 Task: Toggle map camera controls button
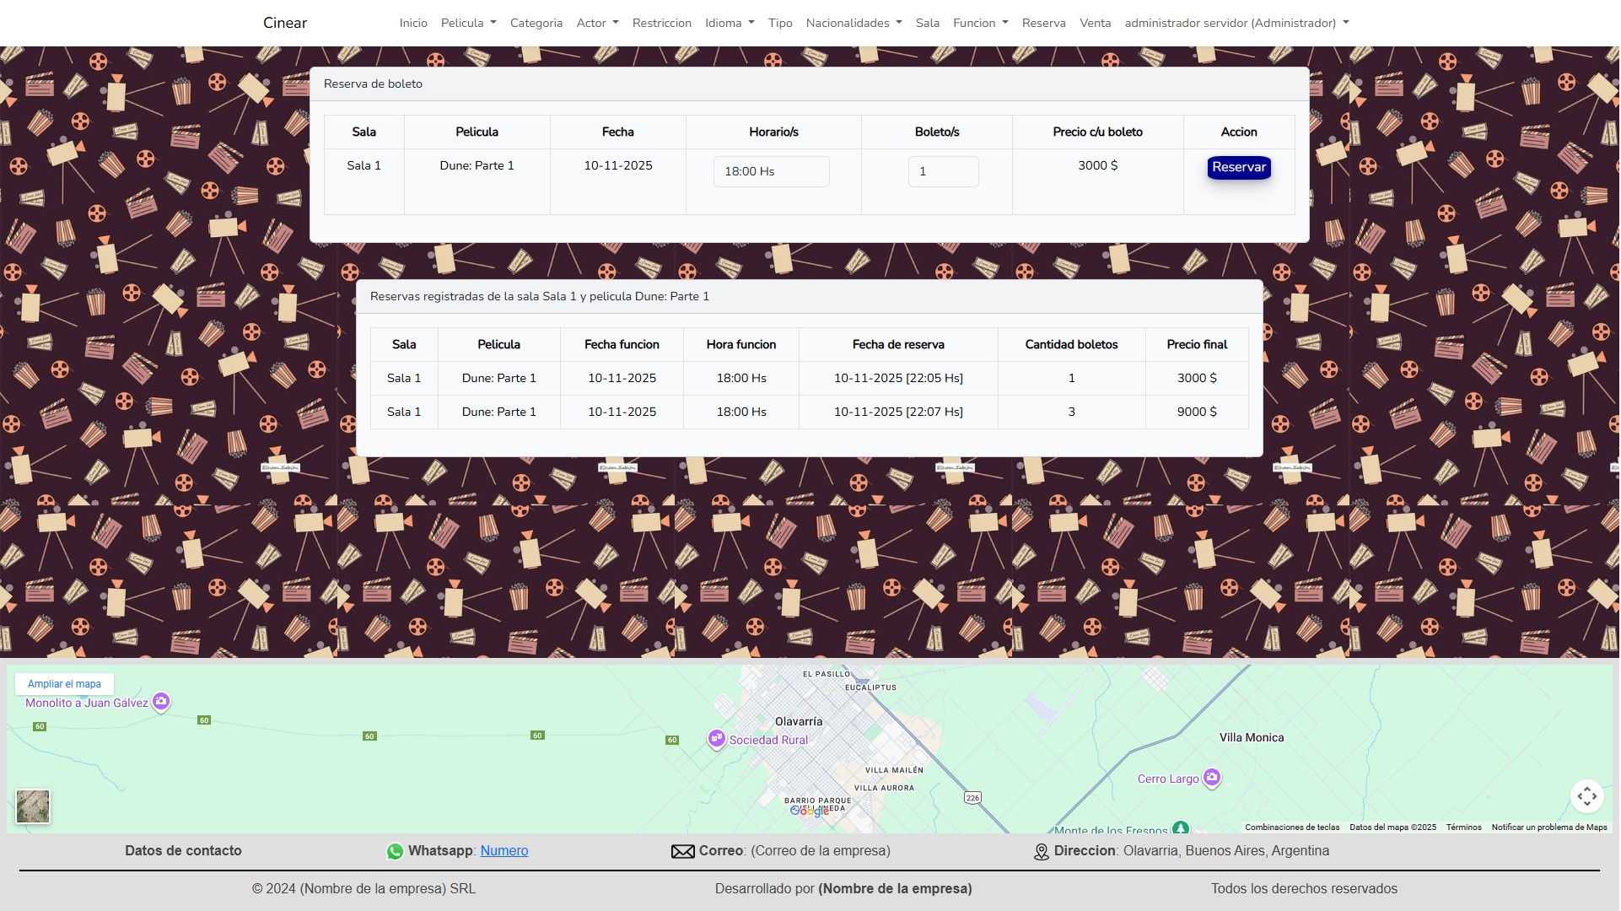click(x=1586, y=796)
